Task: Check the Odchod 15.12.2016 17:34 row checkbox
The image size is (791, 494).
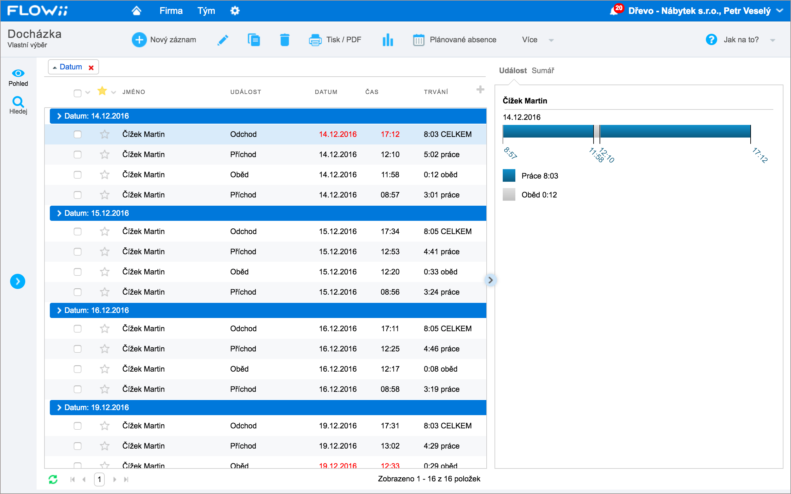Action: click(77, 232)
